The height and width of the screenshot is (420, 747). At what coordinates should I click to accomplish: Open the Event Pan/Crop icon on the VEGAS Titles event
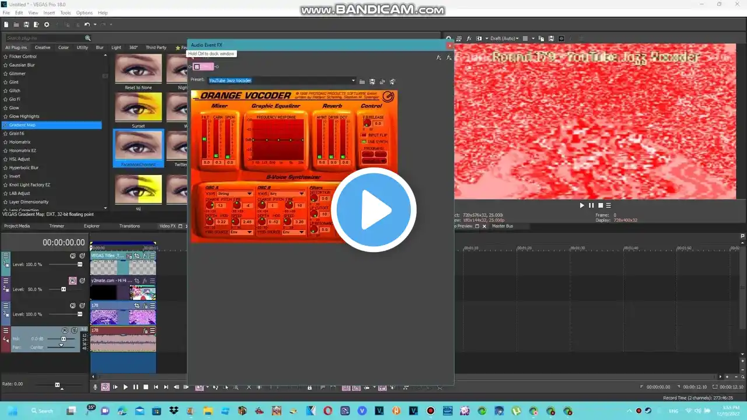tap(137, 256)
